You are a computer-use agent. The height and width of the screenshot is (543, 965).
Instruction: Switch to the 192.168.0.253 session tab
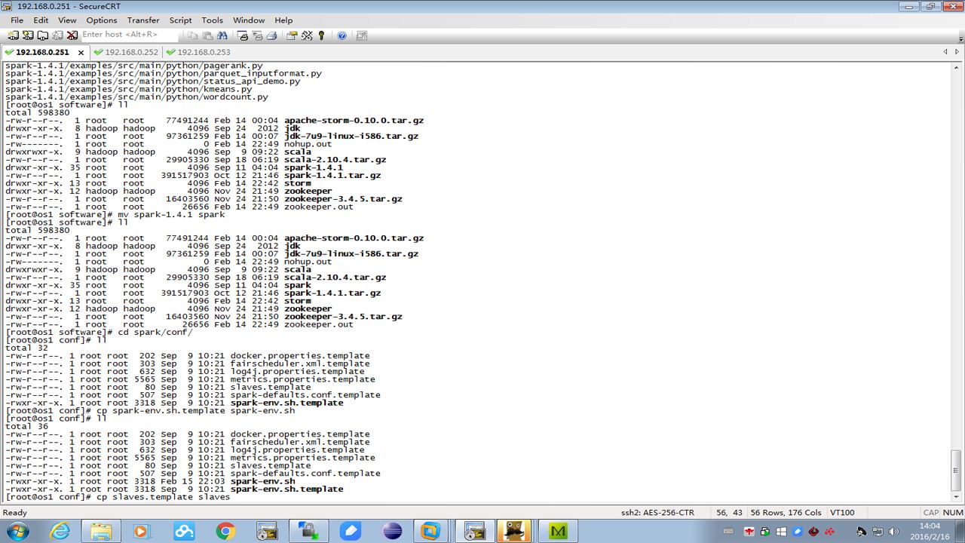click(198, 52)
